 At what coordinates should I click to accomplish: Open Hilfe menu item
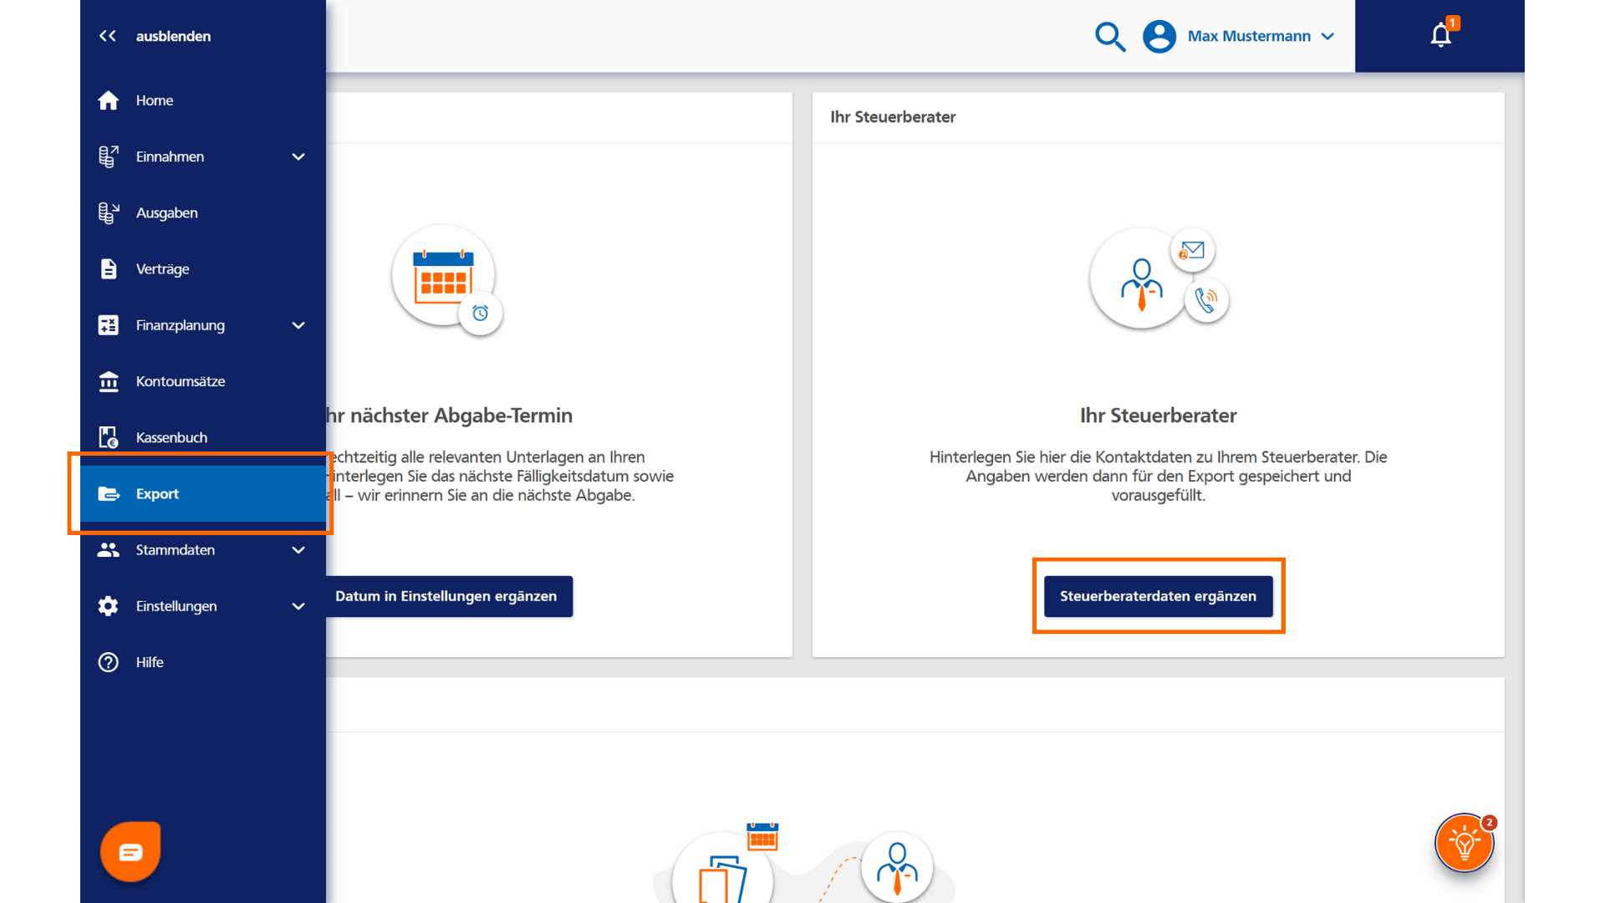point(203,662)
